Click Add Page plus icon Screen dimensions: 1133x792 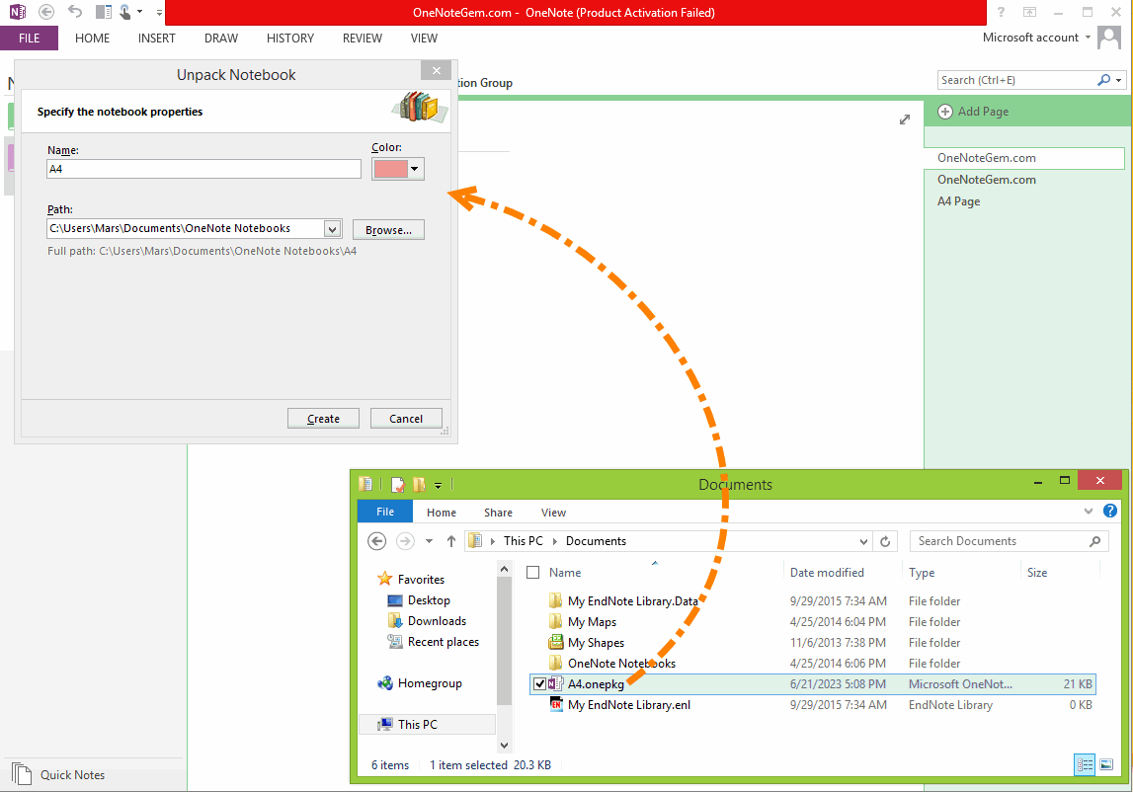(945, 112)
